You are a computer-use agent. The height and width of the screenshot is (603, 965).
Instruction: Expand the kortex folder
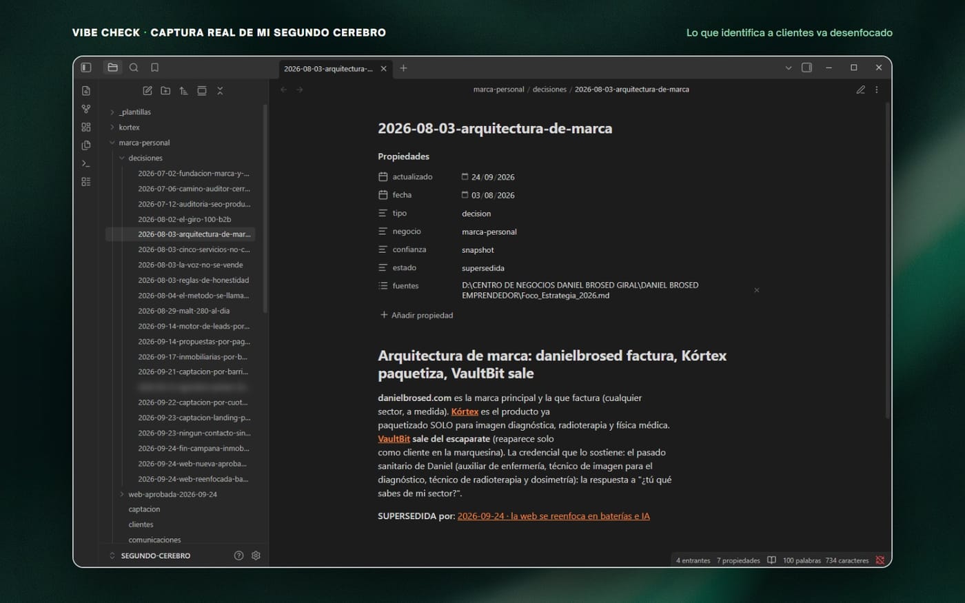pos(112,127)
